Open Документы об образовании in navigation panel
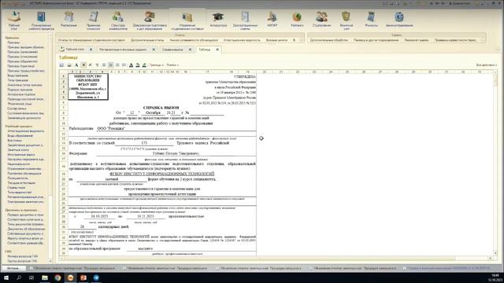This screenshot has height=283, width=504. (26, 229)
